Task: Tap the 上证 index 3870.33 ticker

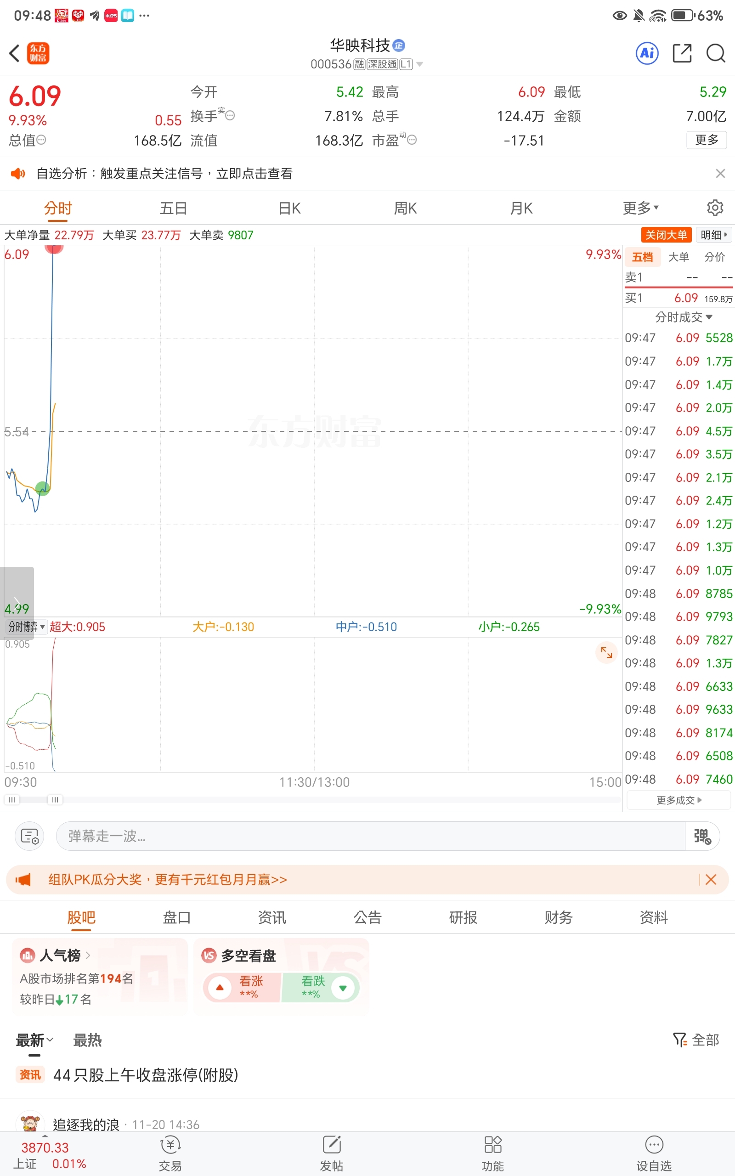Action: coord(49,1156)
